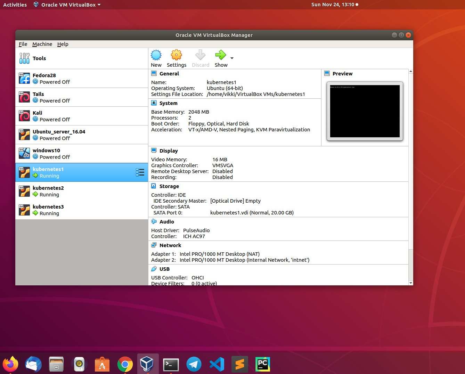
Task: Click the VMSVGA graphics controller value
Action: (223, 165)
